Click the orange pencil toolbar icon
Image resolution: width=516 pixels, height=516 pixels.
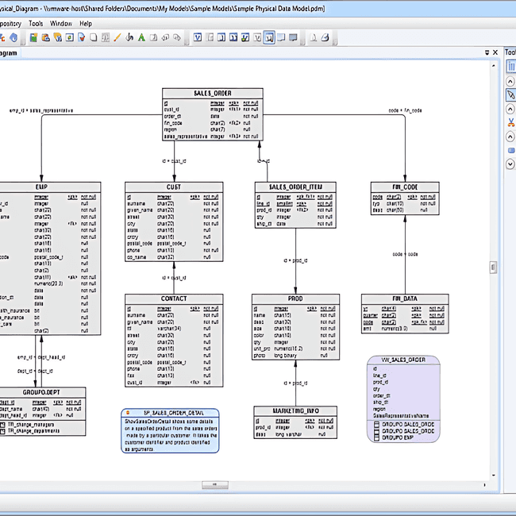point(117,37)
